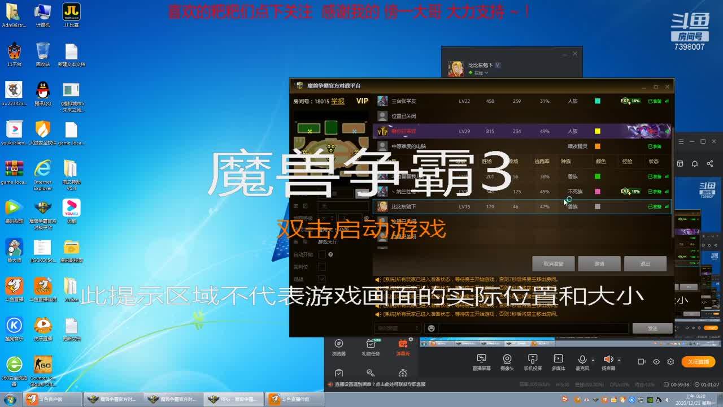
Task: Click the 比比东魅下 avatar in chat window
Action: point(456,69)
